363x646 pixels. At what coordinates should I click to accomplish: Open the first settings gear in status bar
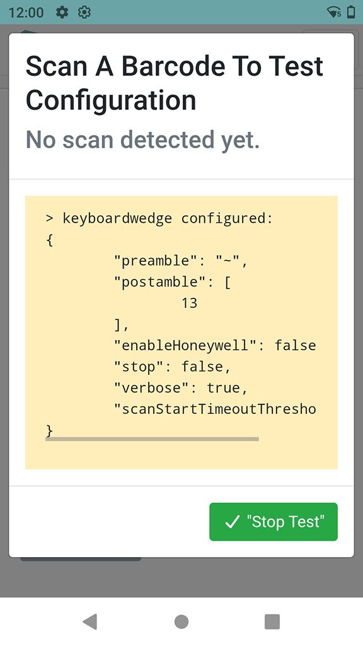[x=62, y=11]
